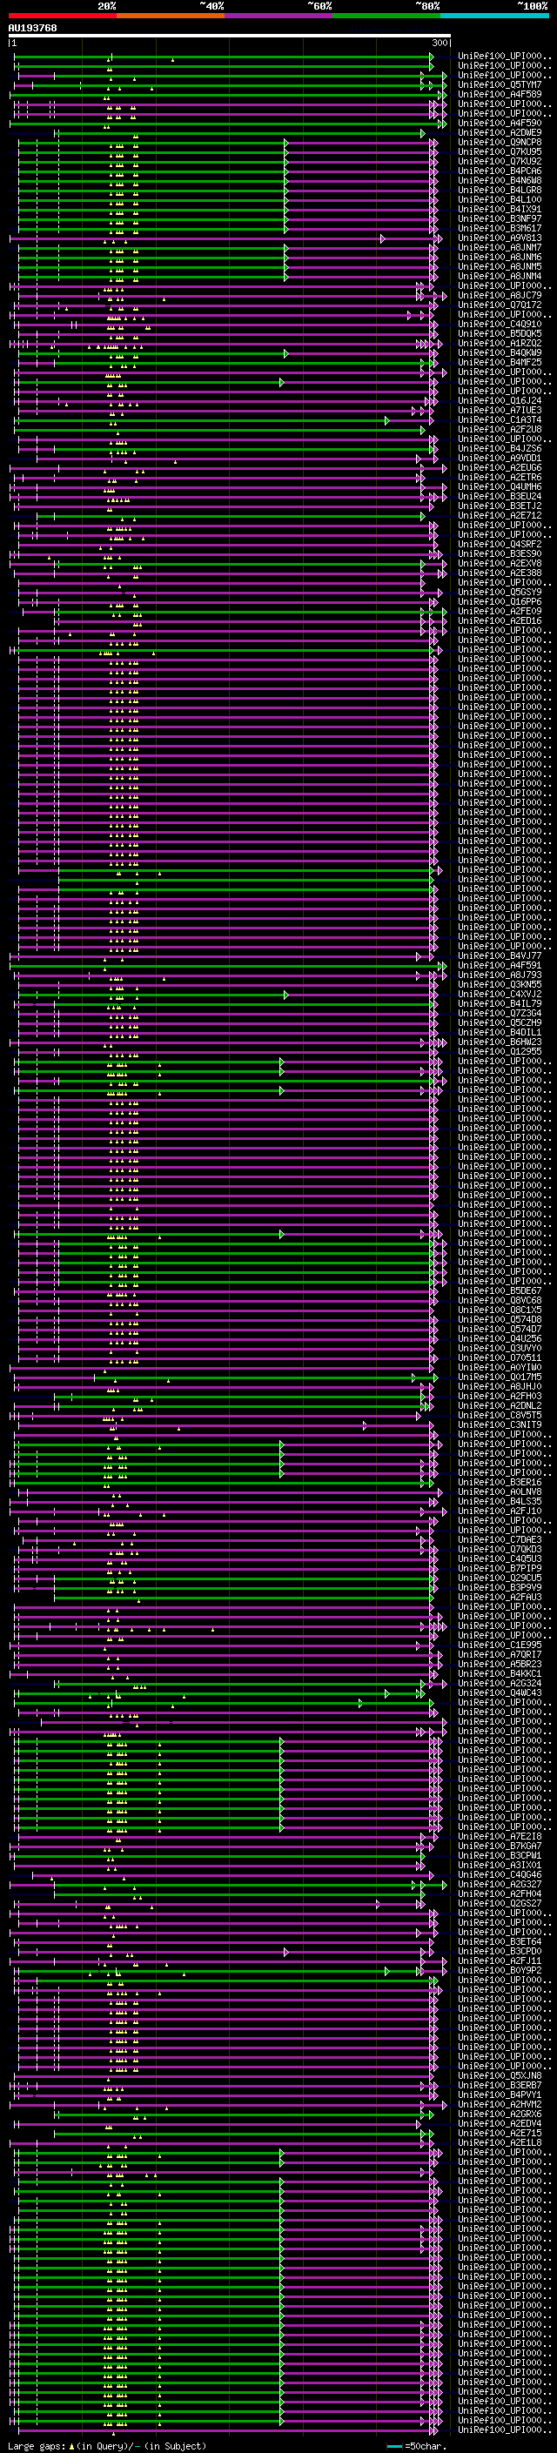Select the UniRef100_B3NF97 label

pos(500,218)
